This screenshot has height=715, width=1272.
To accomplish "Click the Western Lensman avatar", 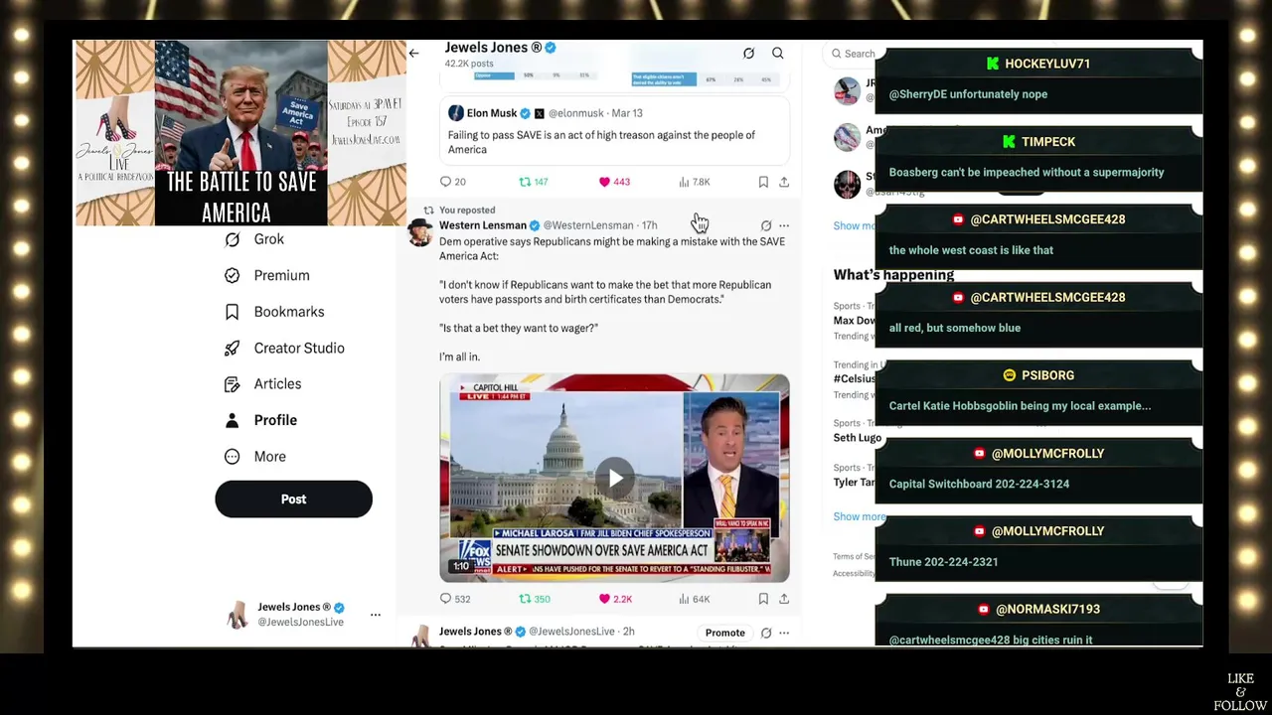I will pos(420,232).
